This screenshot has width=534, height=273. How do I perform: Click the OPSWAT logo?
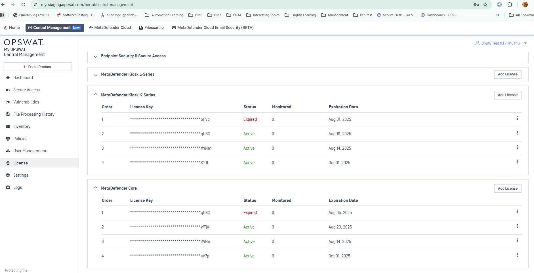tap(24, 42)
